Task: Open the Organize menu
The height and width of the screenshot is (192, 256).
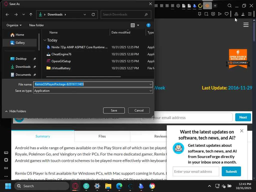Action: coord(14,25)
